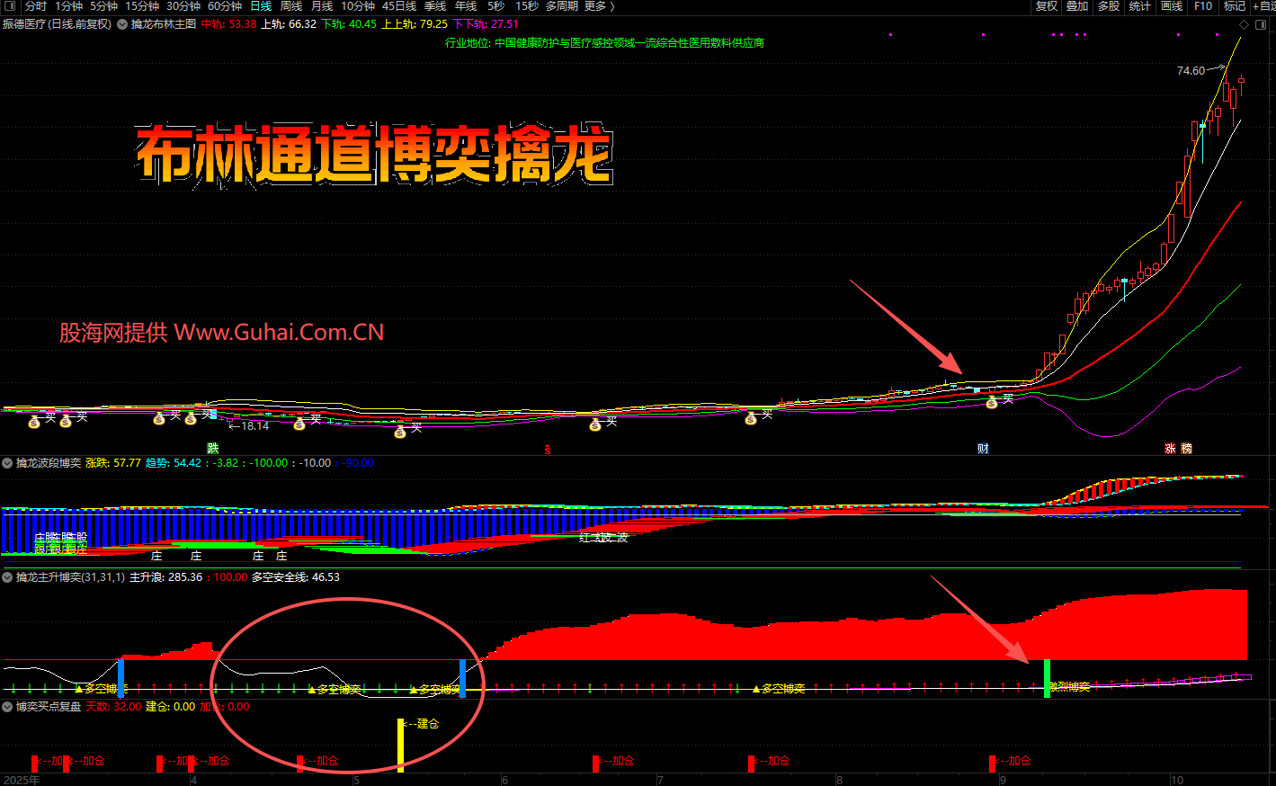Open the 更多 periods menu
This screenshot has height=786, width=1276.
[599, 6]
